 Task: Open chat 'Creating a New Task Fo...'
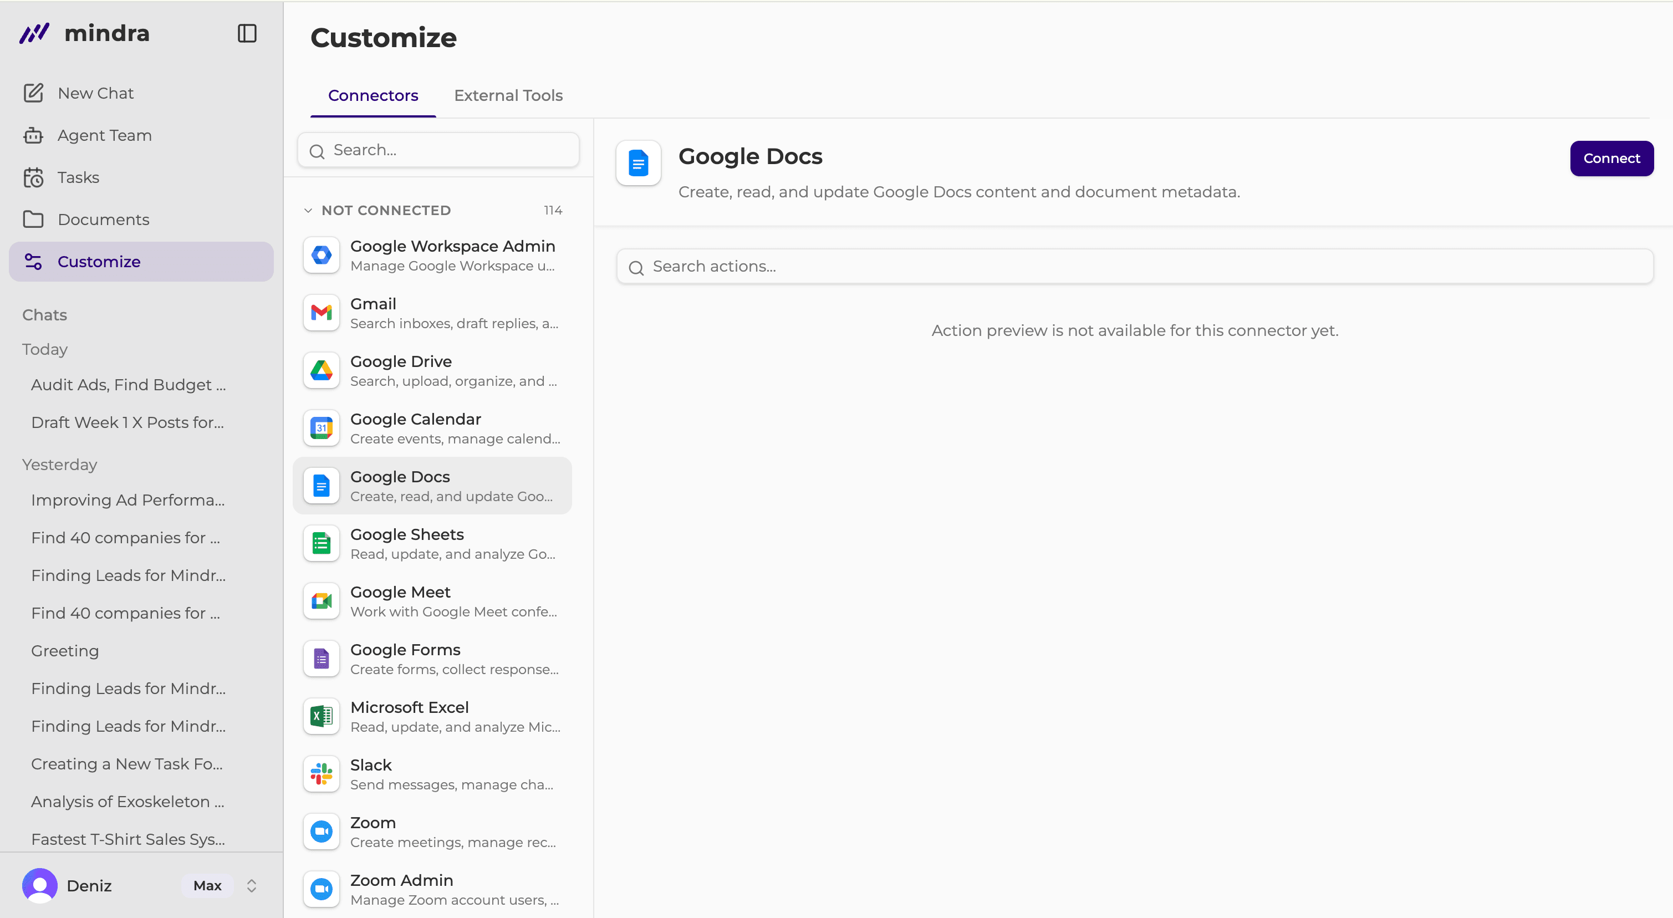127,763
